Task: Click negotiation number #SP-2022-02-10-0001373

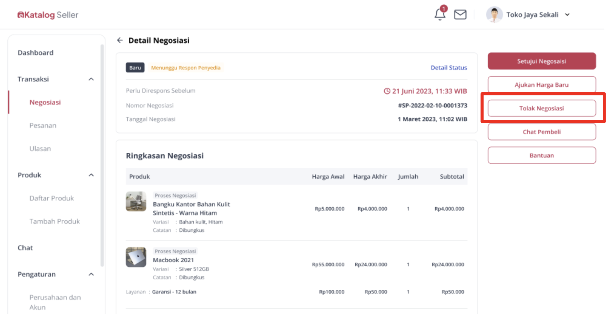Action: [433, 106]
